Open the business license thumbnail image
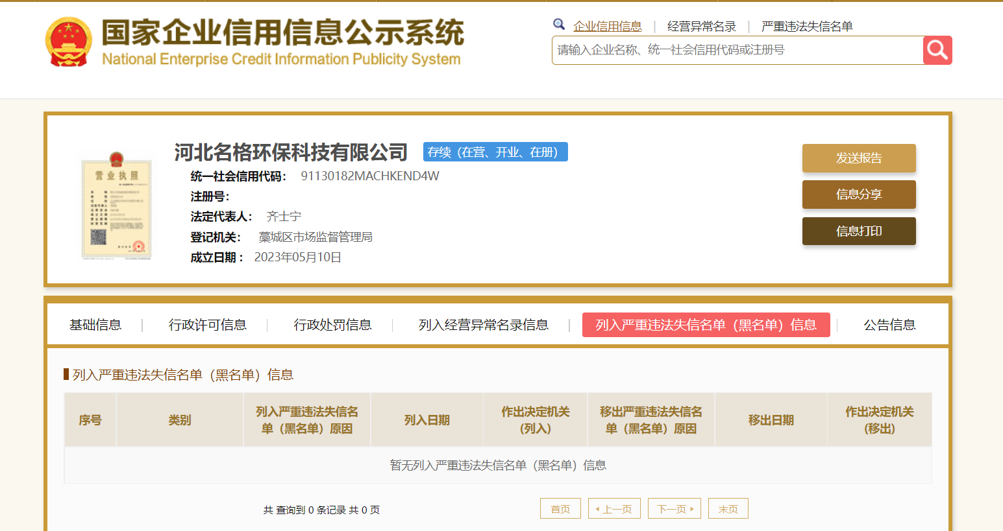 click(x=116, y=206)
